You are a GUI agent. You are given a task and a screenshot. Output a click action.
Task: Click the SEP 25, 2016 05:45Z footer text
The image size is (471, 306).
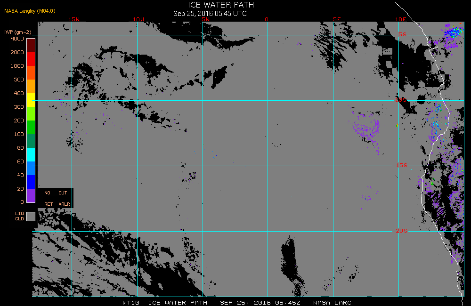click(x=260, y=303)
